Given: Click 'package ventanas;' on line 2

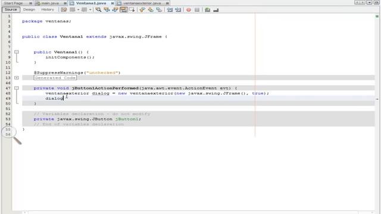Looking at the screenshot, I should (x=46, y=21).
